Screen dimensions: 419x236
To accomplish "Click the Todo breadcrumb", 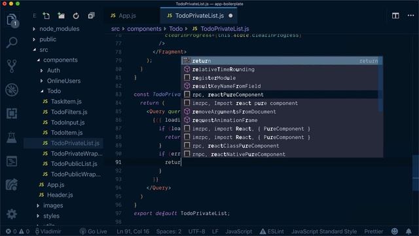I will coord(175,29).
